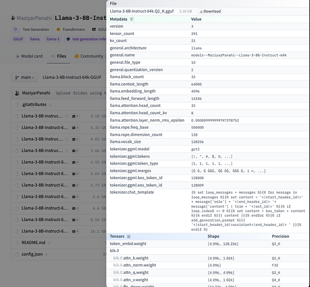The image size is (310, 287).
Task: Click the file icon next to README.md
Action: tap(17, 243)
